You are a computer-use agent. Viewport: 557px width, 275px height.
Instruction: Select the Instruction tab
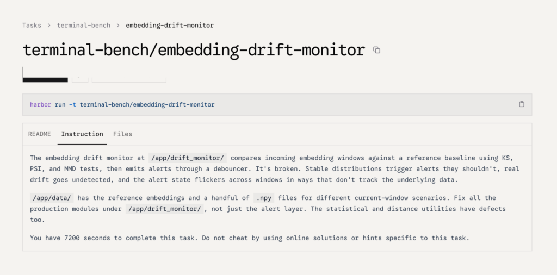click(82, 134)
